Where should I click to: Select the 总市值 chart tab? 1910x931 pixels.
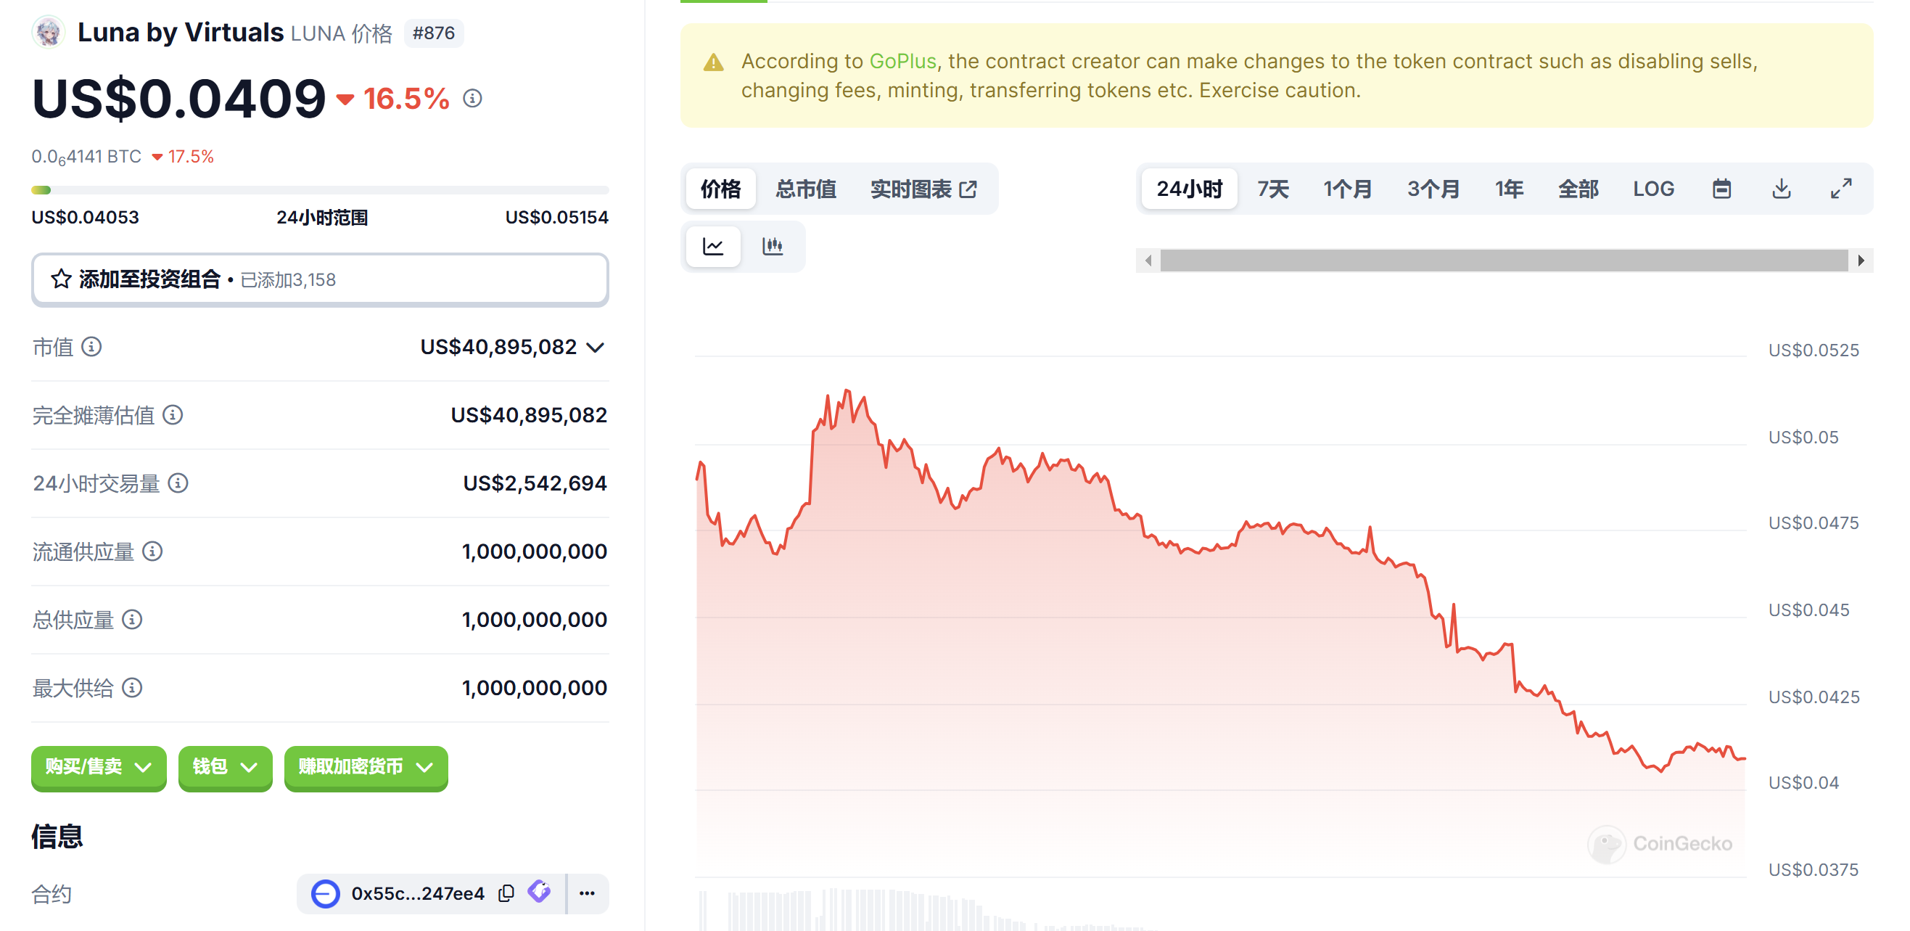pyautogui.click(x=806, y=189)
